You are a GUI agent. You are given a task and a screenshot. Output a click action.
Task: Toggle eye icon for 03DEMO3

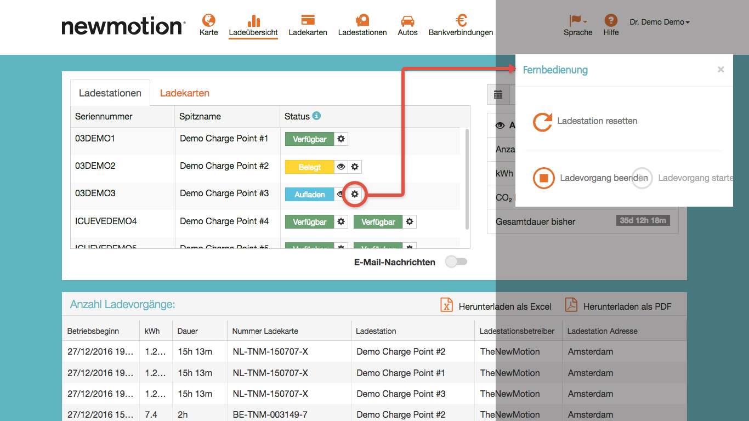(x=339, y=194)
